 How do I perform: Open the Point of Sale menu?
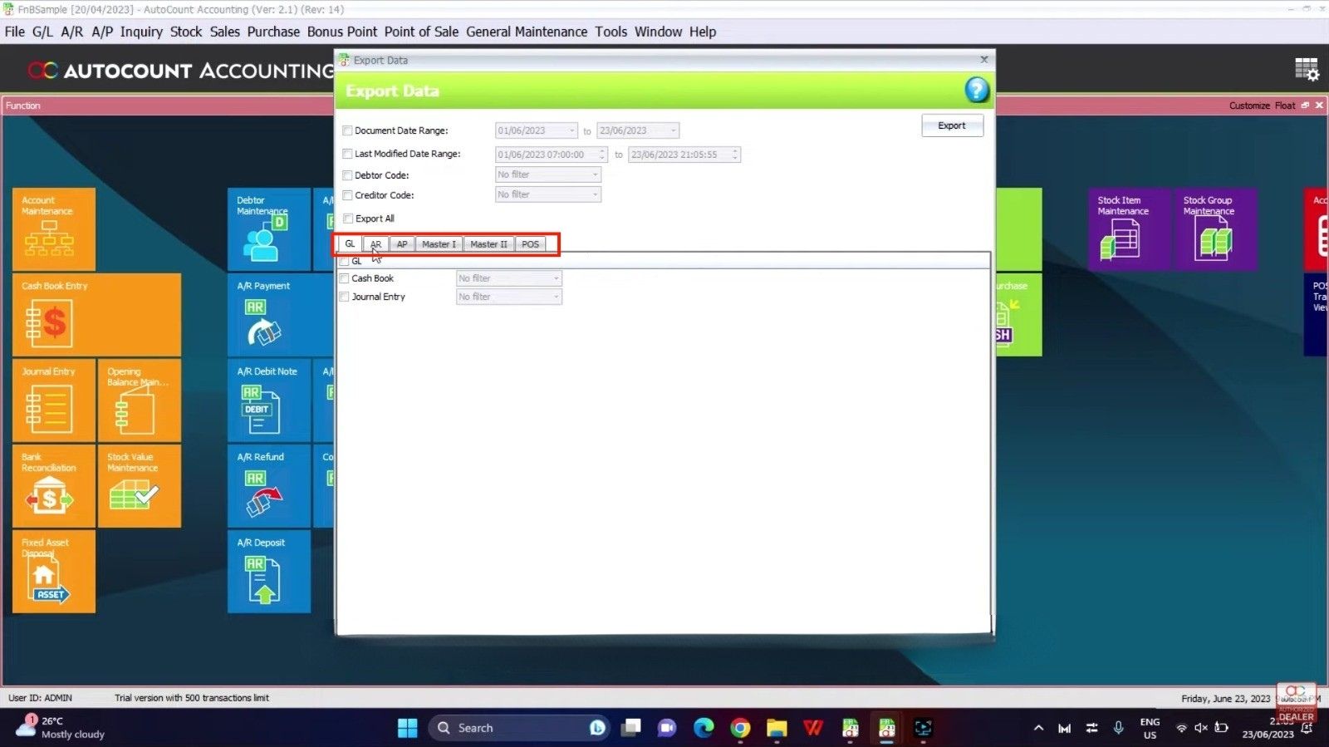tap(421, 32)
